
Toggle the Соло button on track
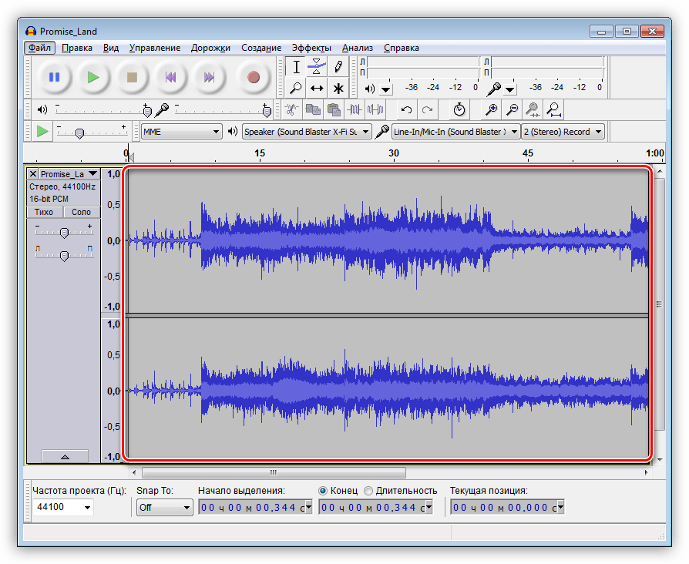81,212
